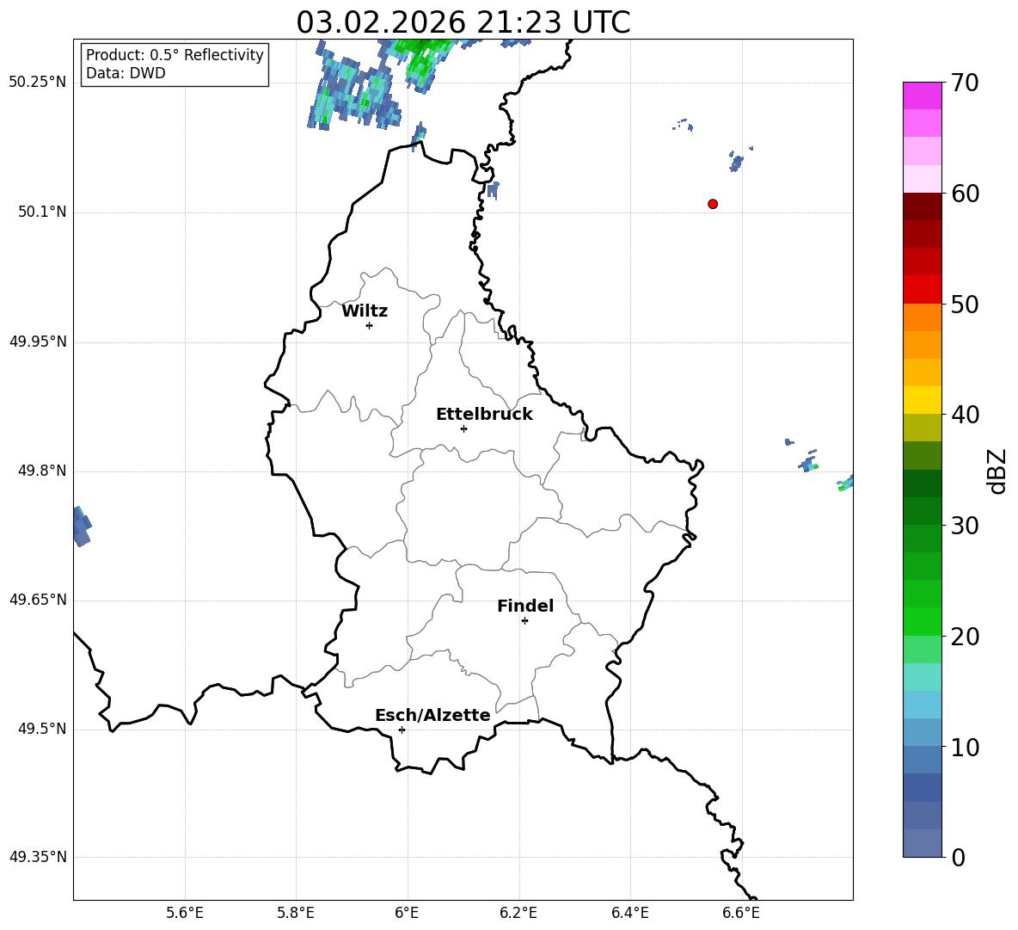Click the Esch/Alzette station cross marker
Viewport: 1018px width, 930px height.
[x=402, y=730]
